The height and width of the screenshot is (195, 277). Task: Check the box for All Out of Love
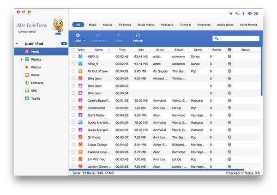point(73,71)
